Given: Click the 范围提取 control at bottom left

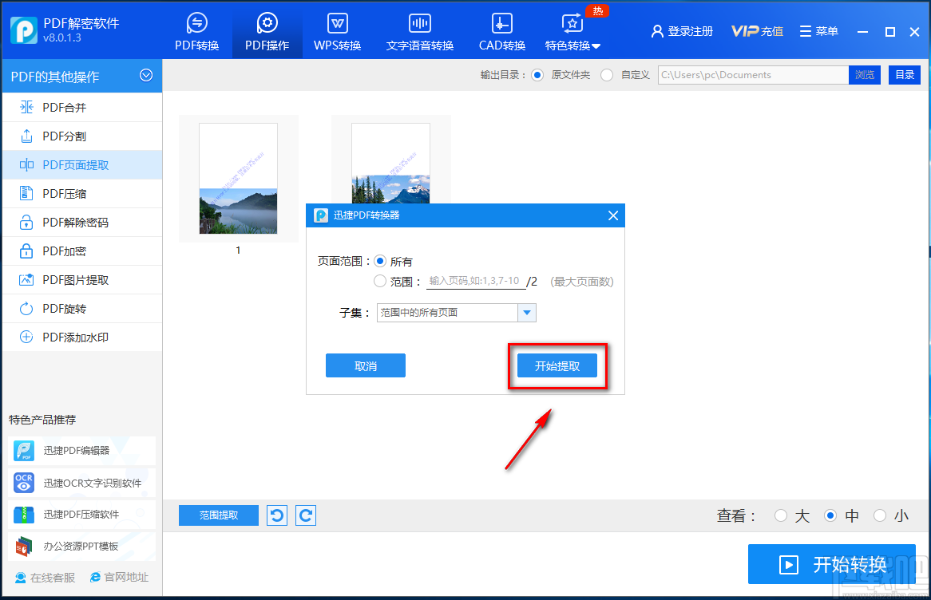Looking at the screenshot, I should [x=218, y=515].
